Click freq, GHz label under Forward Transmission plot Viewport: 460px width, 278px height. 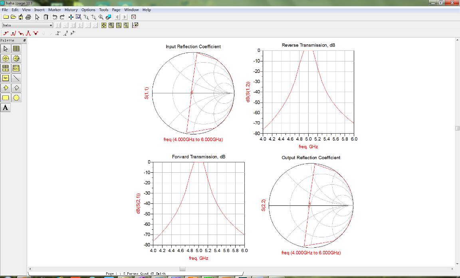point(198,258)
